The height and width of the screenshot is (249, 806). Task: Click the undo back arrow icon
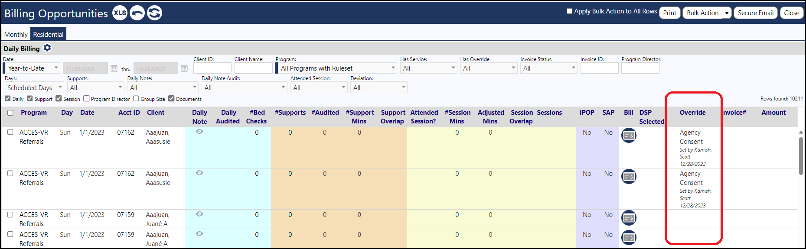click(x=137, y=13)
